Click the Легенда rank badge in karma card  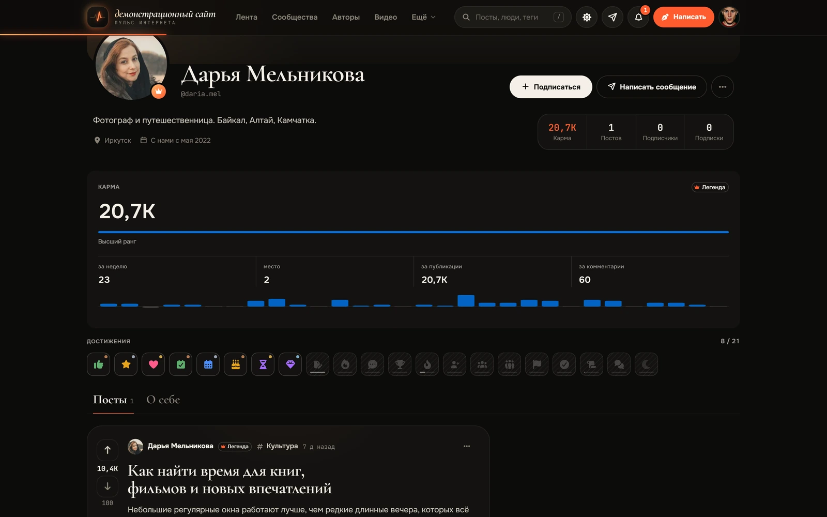click(710, 187)
